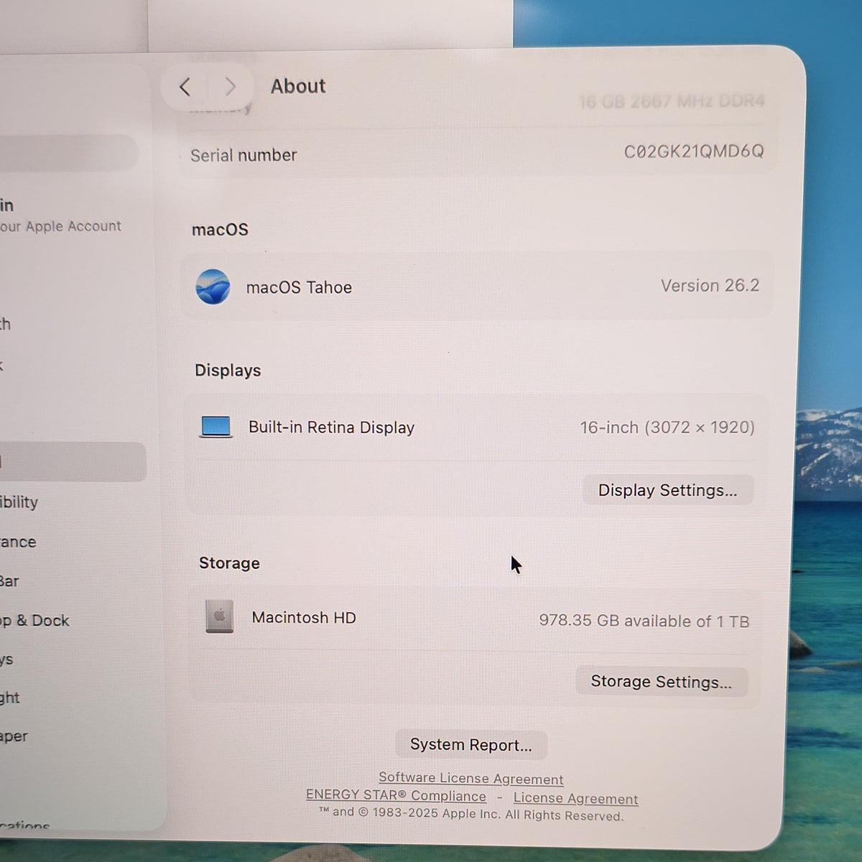
Task: Click the Serial number label
Action: tap(244, 155)
